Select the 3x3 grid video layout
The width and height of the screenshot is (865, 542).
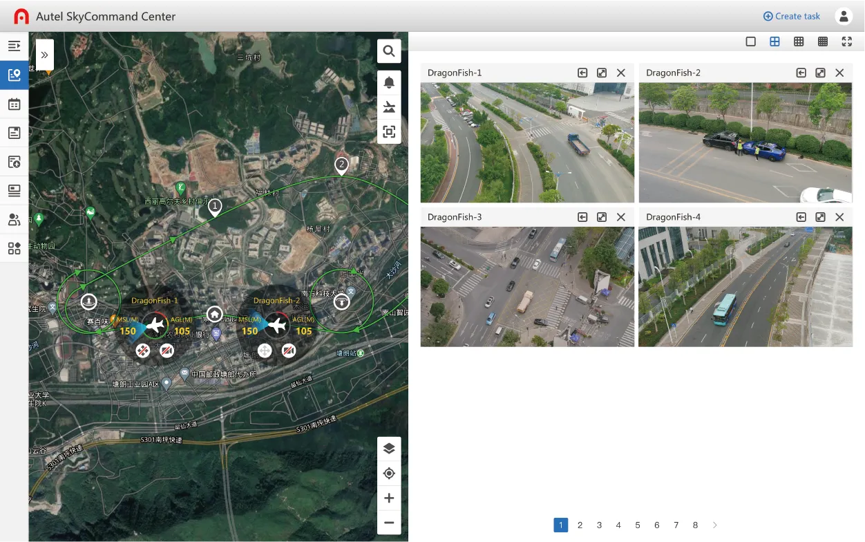[799, 41]
